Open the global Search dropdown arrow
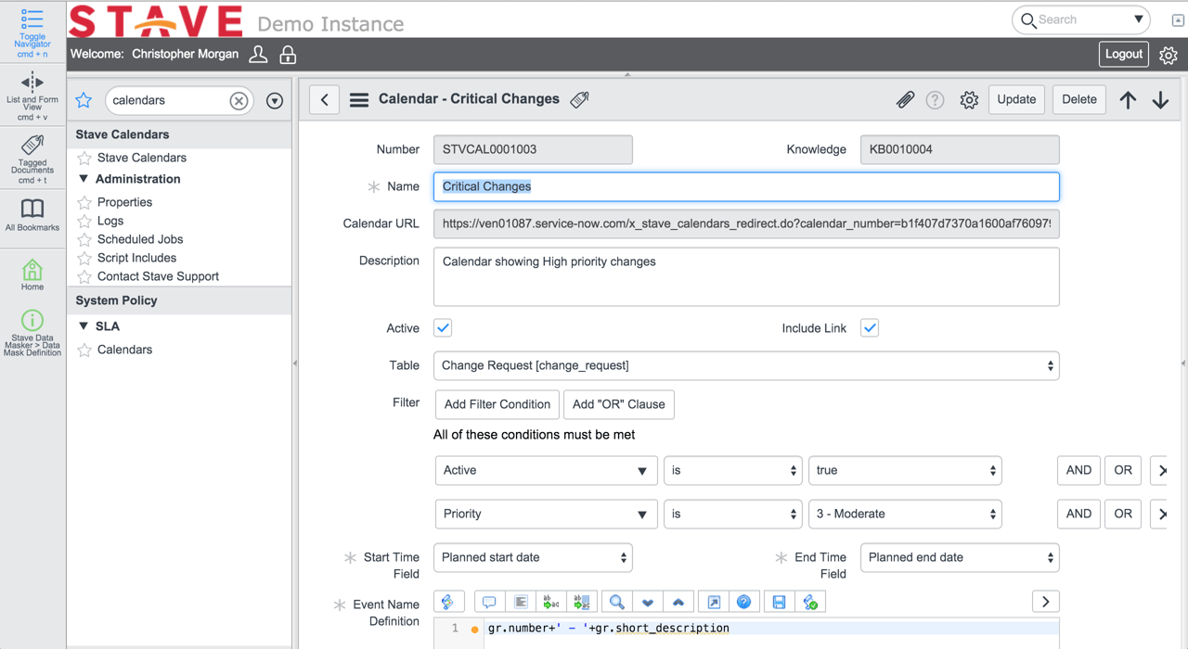1188x649 pixels. pyautogui.click(x=1139, y=19)
